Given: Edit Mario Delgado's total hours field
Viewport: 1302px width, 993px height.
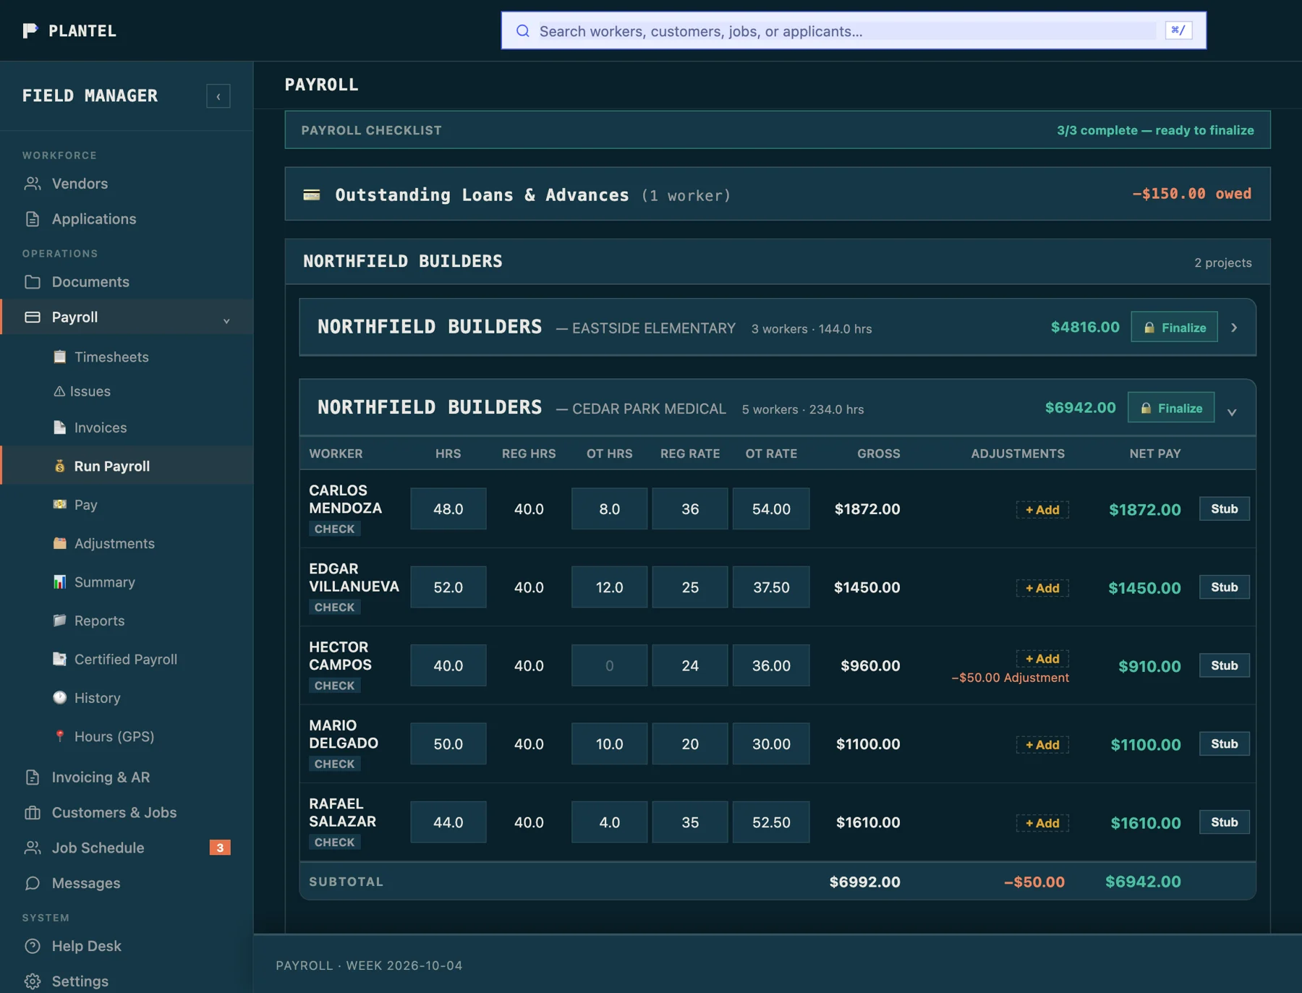Looking at the screenshot, I should click(448, 743).
